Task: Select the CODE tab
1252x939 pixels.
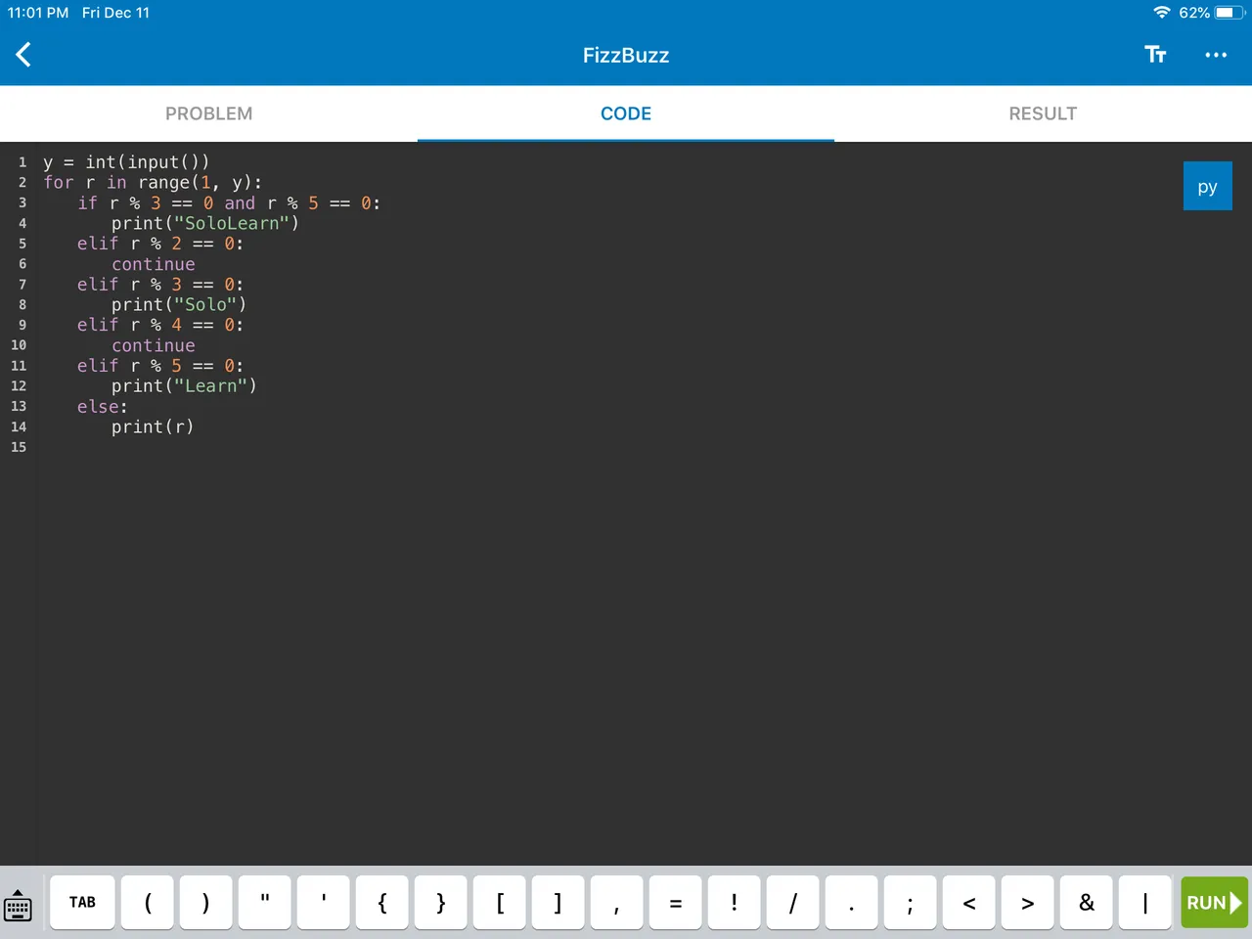Action: (626, 113)
